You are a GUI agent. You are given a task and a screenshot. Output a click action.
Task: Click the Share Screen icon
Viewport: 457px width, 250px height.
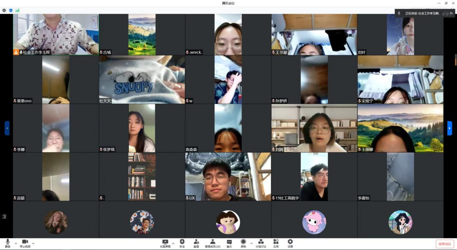pyautogui.click(x=165, y=243)
